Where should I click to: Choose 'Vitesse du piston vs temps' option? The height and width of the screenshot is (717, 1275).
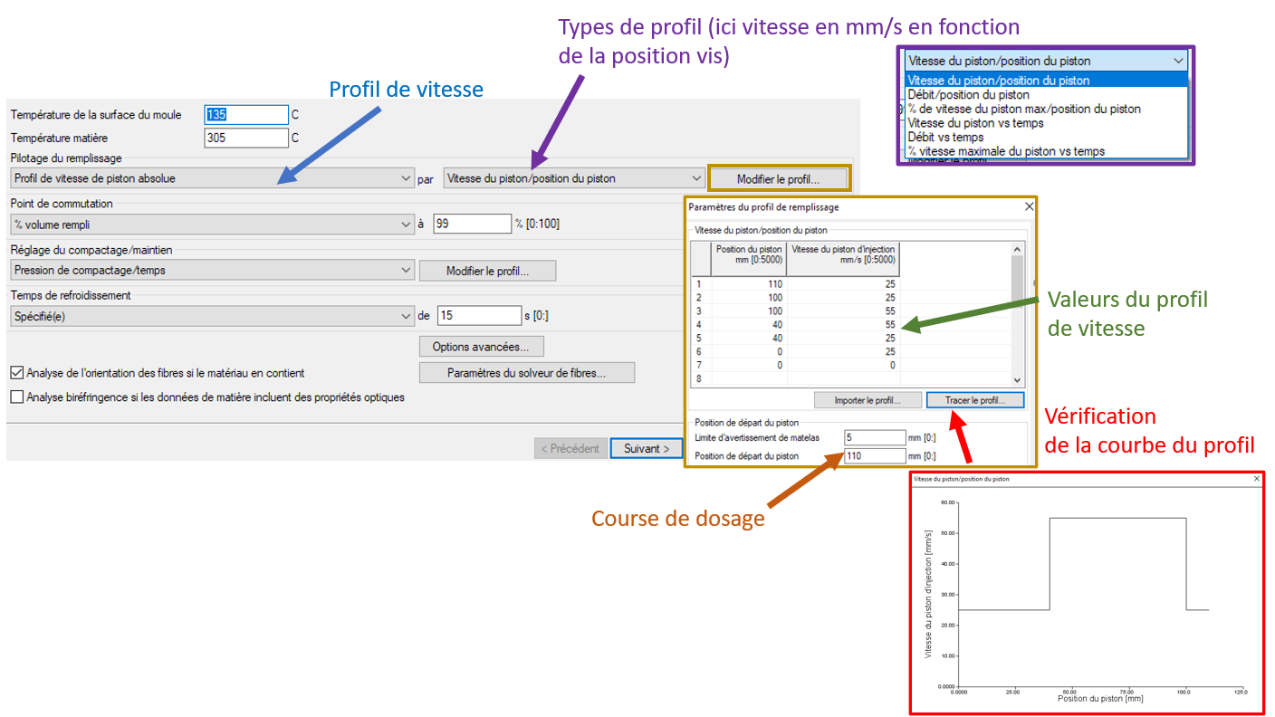coord(975,123)
